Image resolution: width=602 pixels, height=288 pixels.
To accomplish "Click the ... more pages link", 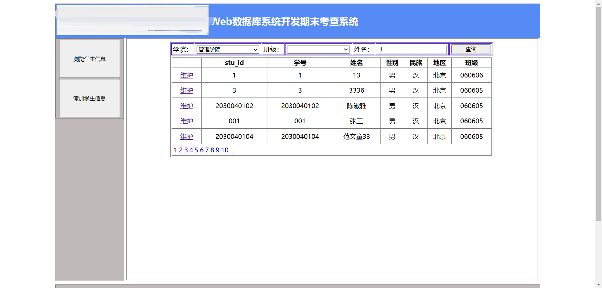I will pyautogui.click(x=232, y=150).
